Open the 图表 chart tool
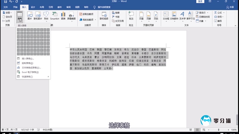The image size is (239, 134). point(63,15)
